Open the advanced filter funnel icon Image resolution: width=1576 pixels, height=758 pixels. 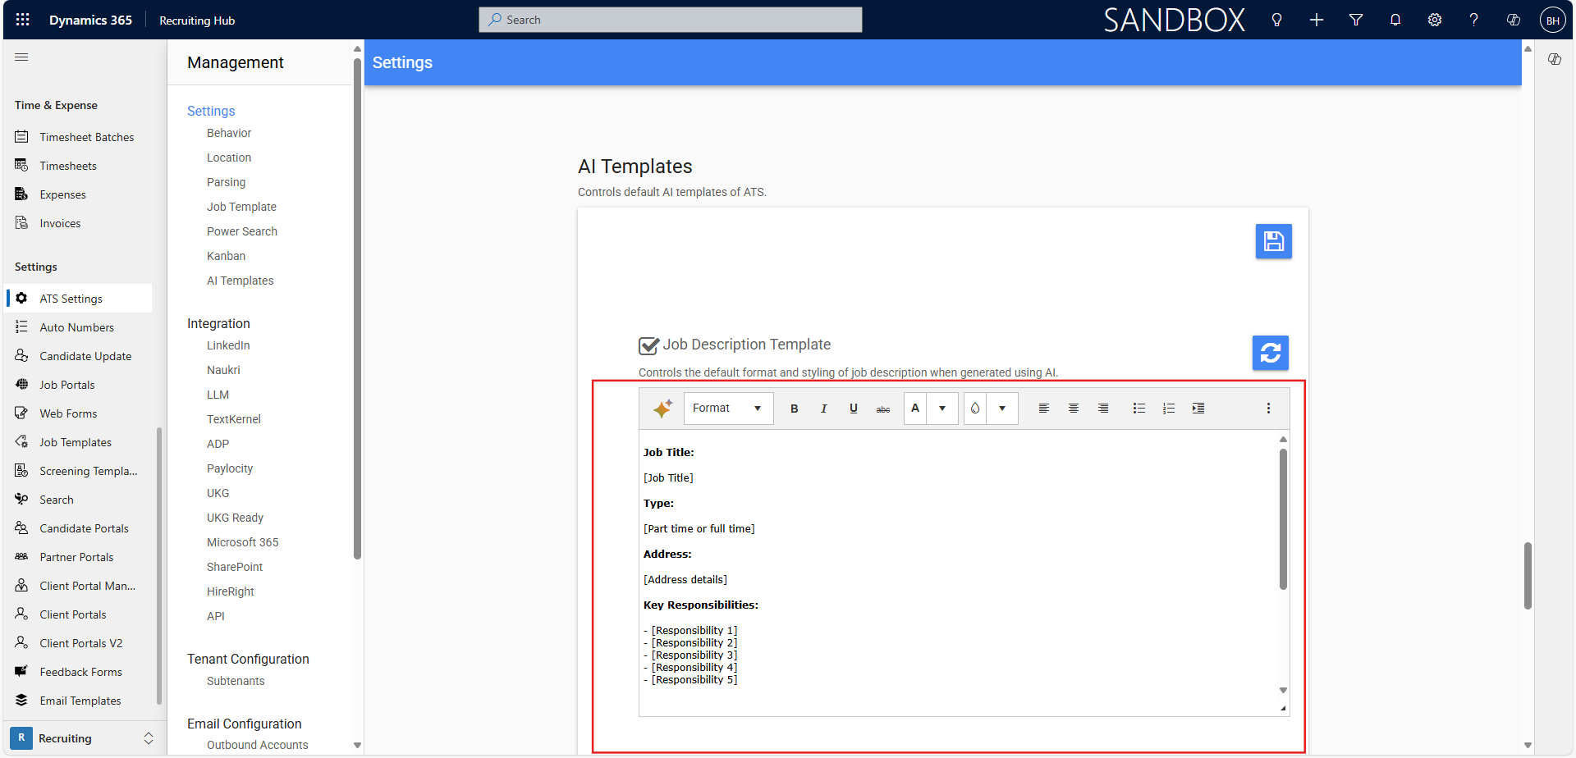[x=1356, y=20]
